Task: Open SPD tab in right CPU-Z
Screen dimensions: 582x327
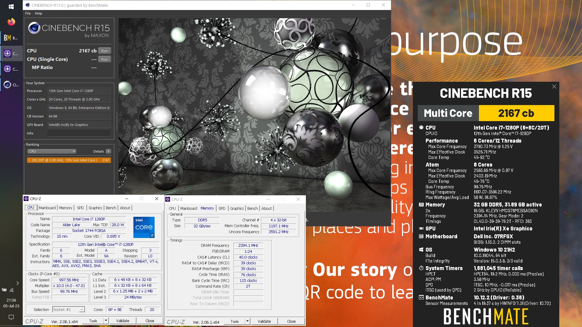Action: click(222, 208)
